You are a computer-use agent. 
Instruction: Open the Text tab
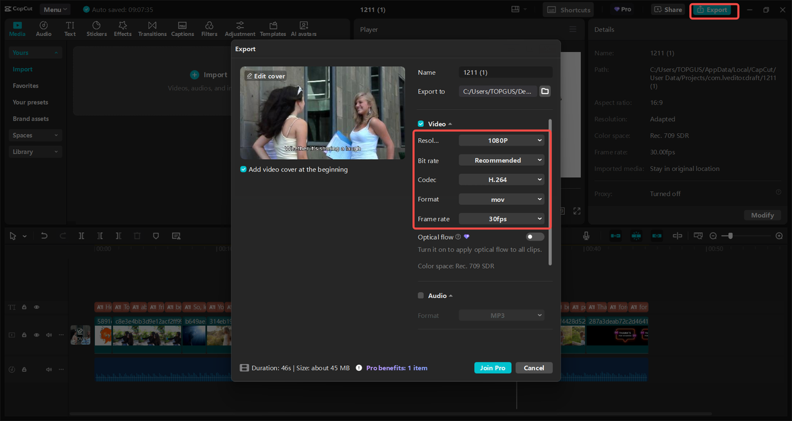click(x=70, y=28)
